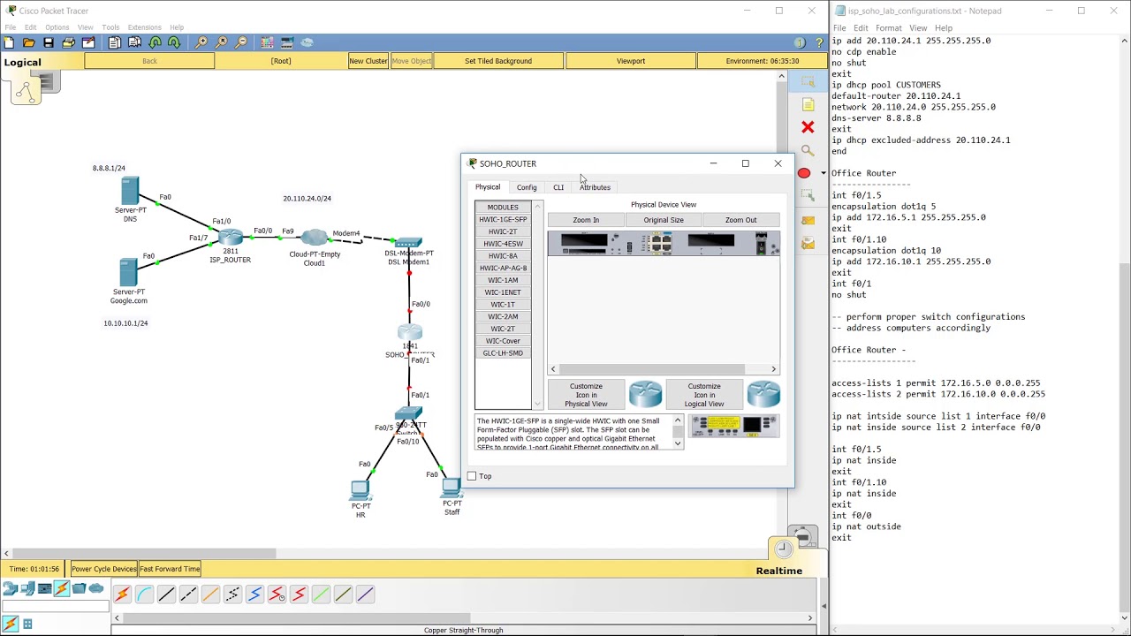Select the Place Note tool

(x=808, y=105)
